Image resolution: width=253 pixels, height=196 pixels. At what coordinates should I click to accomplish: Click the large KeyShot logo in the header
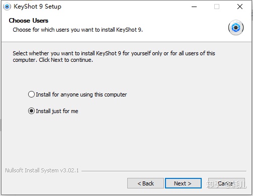(x=236, y=28)
